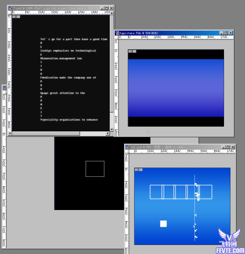
Task: Click the right scroll arrow in 7.psd
Action: click(108, 134)
